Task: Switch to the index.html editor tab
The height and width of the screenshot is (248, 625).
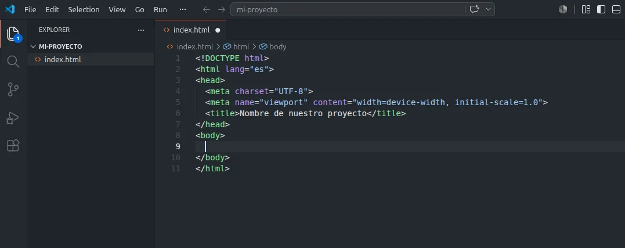Action: (191, 30)
